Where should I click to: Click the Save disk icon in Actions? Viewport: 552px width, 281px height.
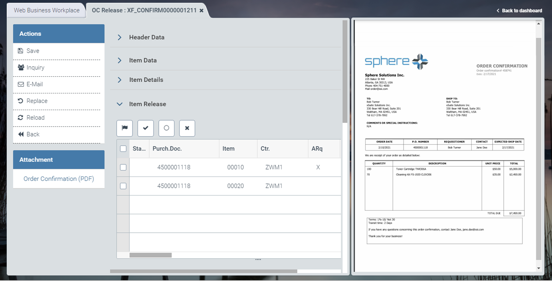(x=21, y=51)
